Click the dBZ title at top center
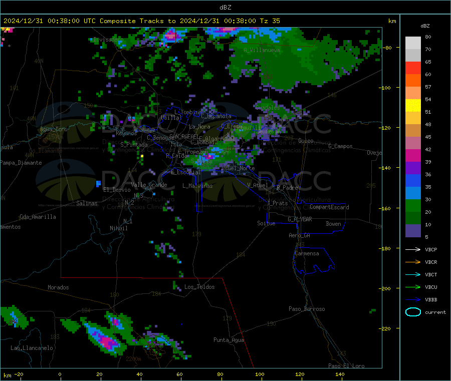 (x=225, y=8)
